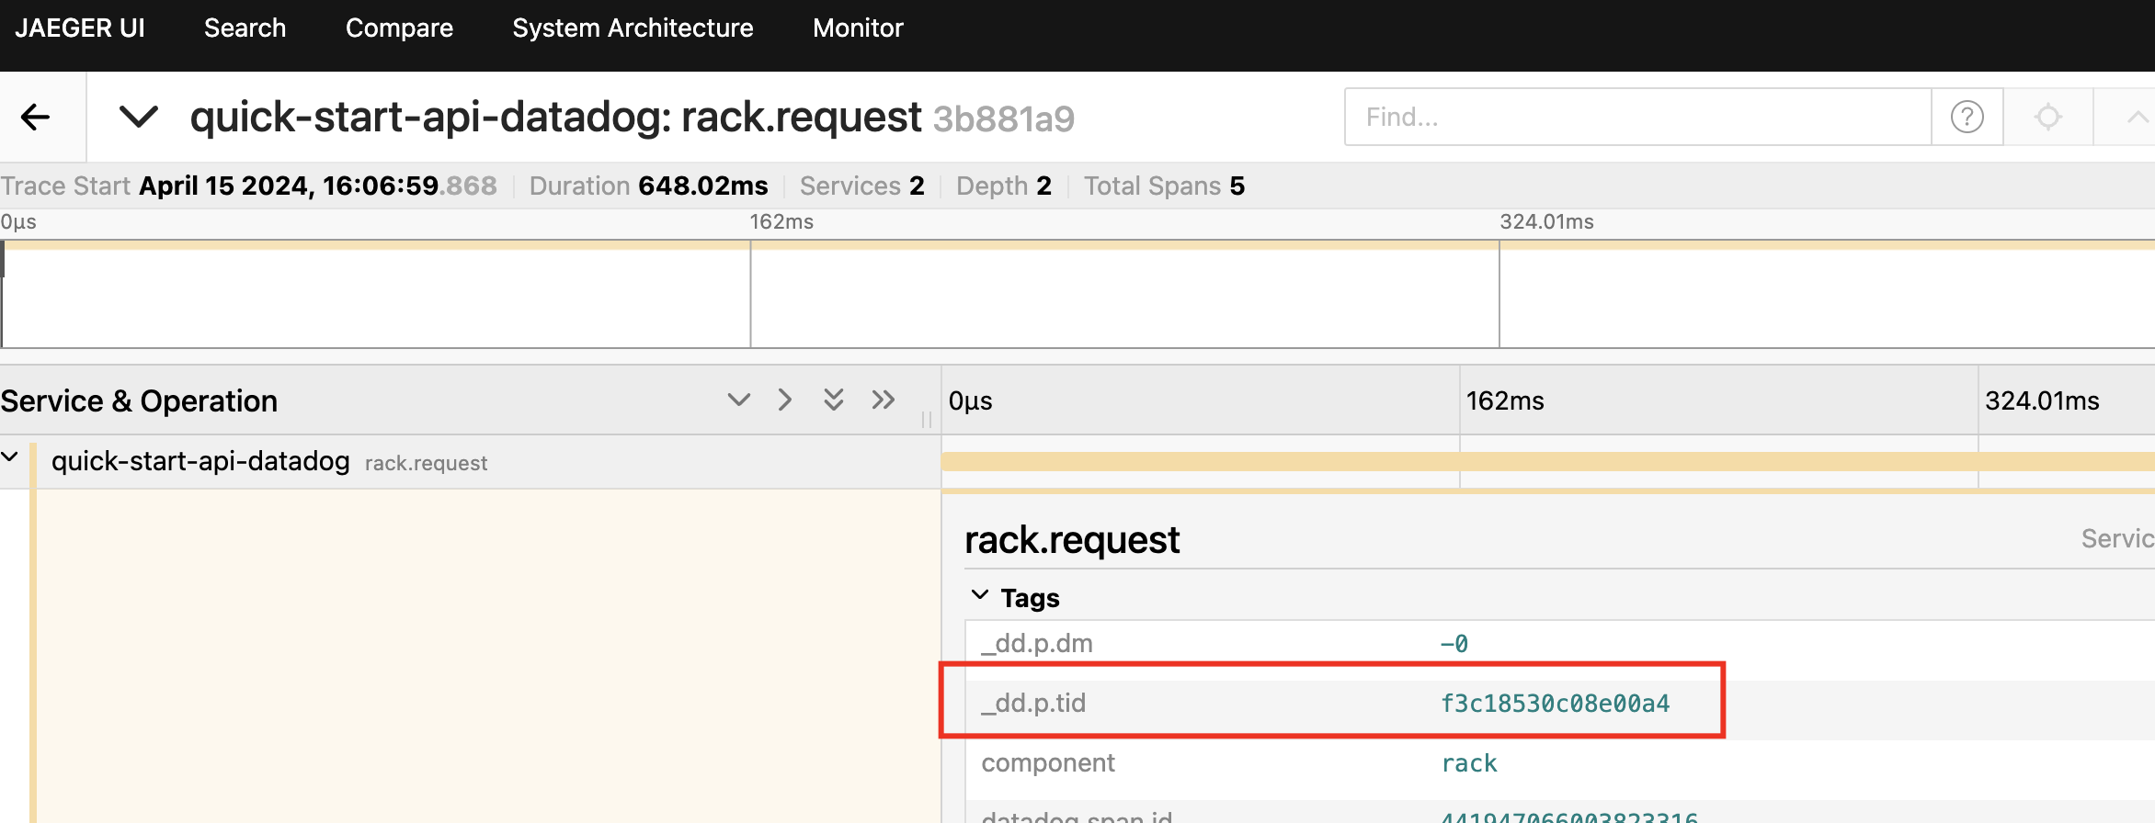
Task: Click the Duration 648.02ms text
Action: (x=648, y=186)
